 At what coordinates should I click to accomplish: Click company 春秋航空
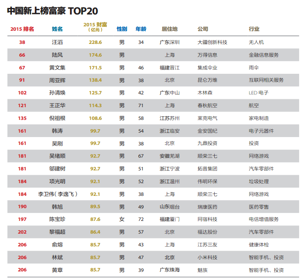pos(207,105)
